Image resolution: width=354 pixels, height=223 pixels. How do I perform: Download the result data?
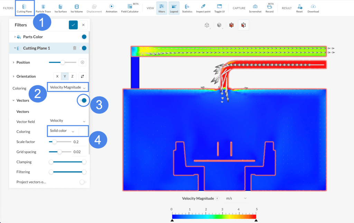coord(313,8)
